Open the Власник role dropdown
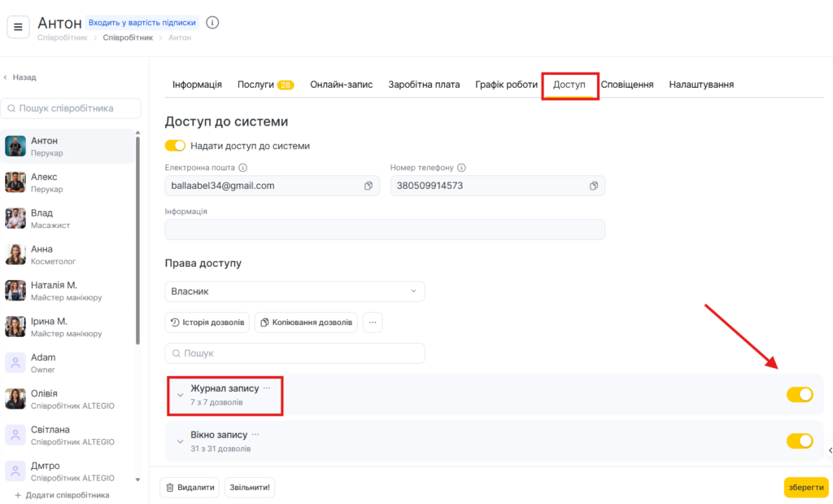833x504 pixels. (294, 291)
